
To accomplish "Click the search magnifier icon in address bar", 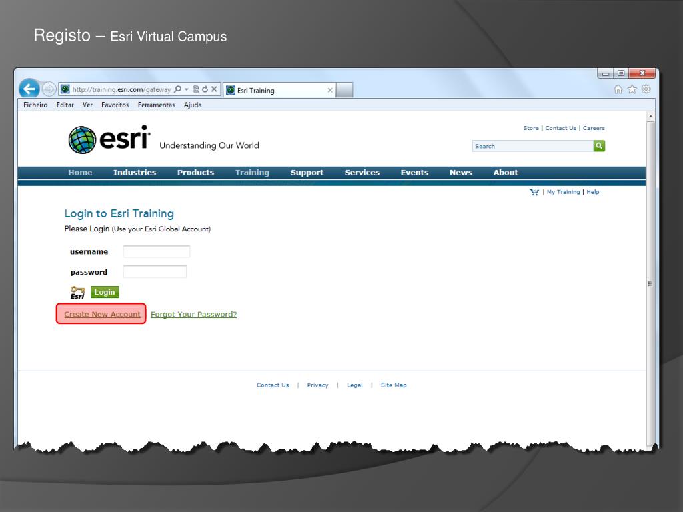I will click(177, 89).
